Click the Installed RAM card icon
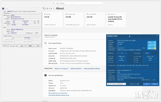Screen dimensions: 161x102 (87, 14)
